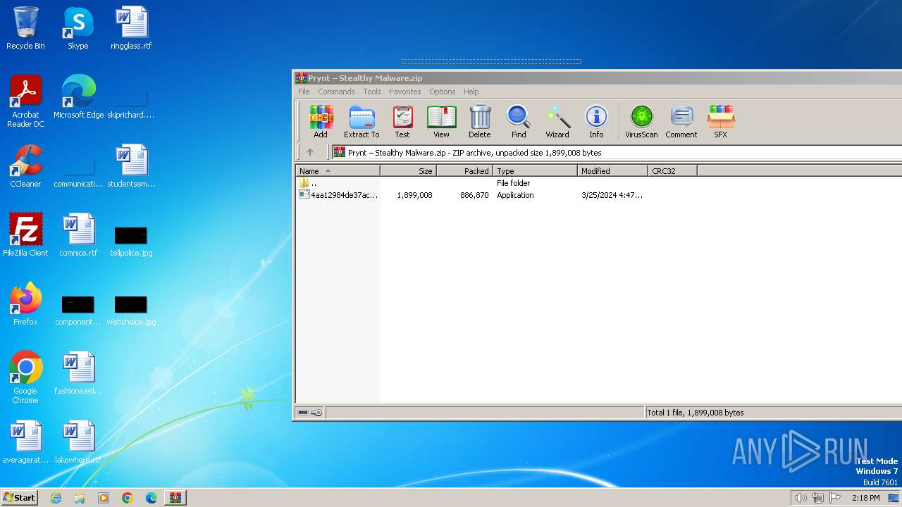Click the WinRAR taskbar button
The image size is (902, 507).
(175, 498)
